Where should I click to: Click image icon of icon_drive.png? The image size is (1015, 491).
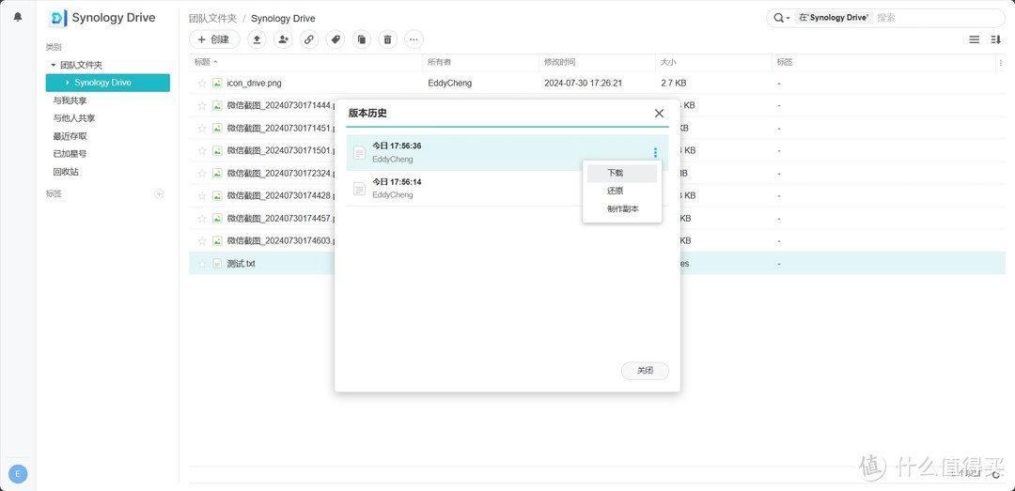[217, 83]
